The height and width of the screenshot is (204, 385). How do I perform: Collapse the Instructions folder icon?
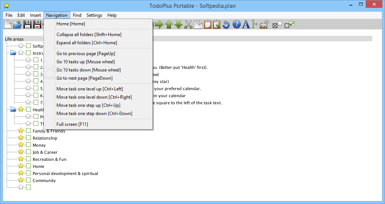point(13,52)
